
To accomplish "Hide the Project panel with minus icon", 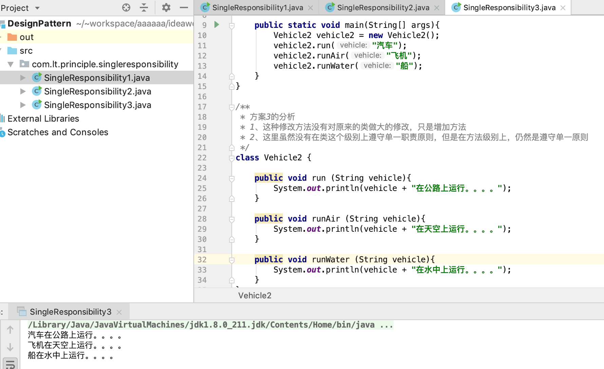I will tap(184, 7).
